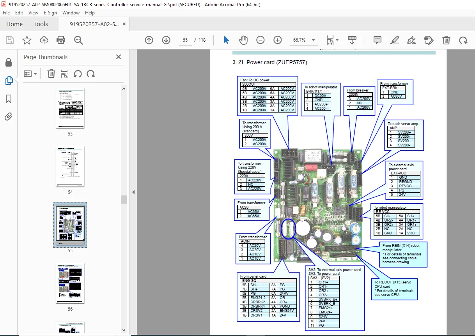Rotate clockwise in thumbnails panel
475x336 pixels.
91,74
